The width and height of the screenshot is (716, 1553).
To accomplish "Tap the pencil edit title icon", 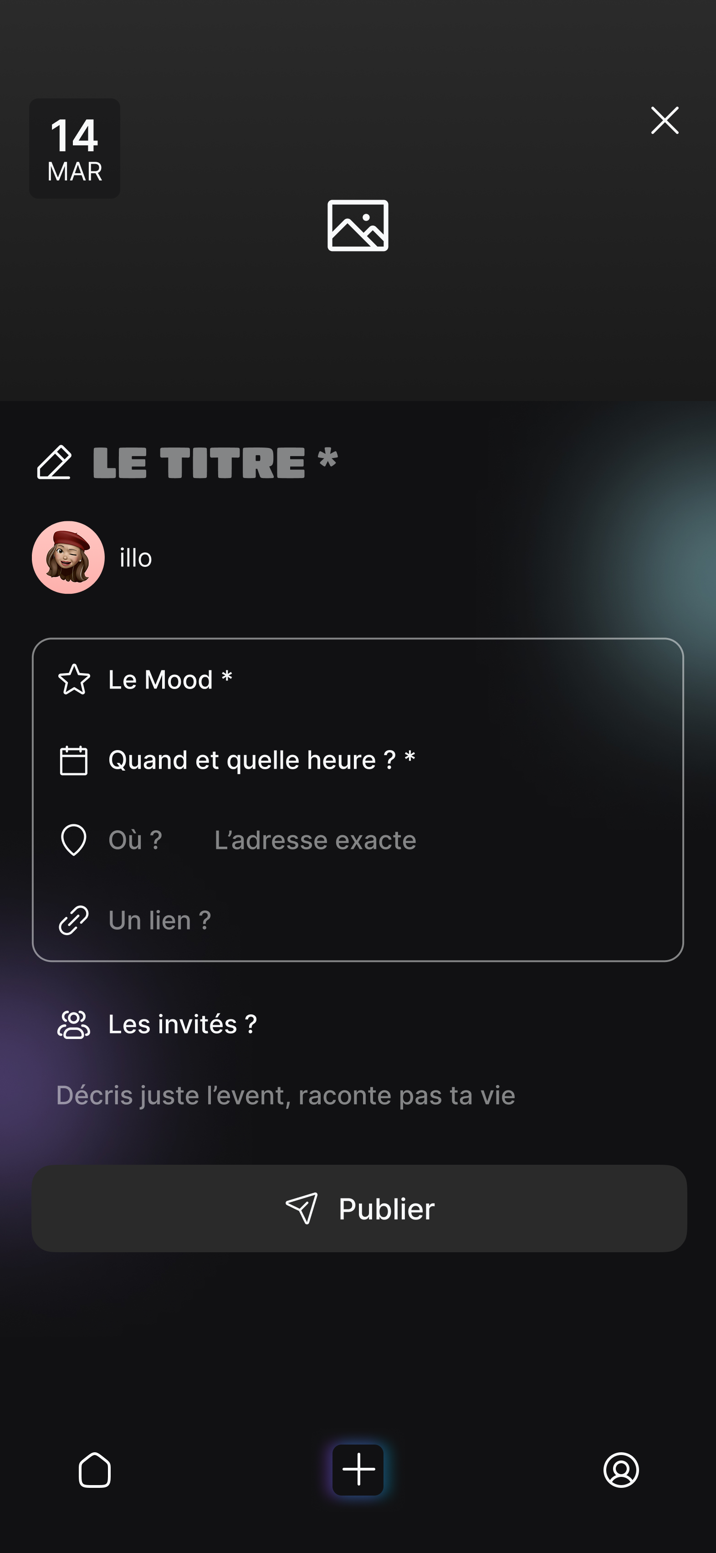I will [54, 463].
